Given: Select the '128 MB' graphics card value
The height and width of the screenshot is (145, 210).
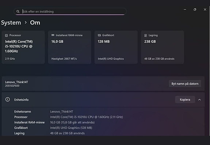Looking at the screenshot, I should [x=104, y=42].
